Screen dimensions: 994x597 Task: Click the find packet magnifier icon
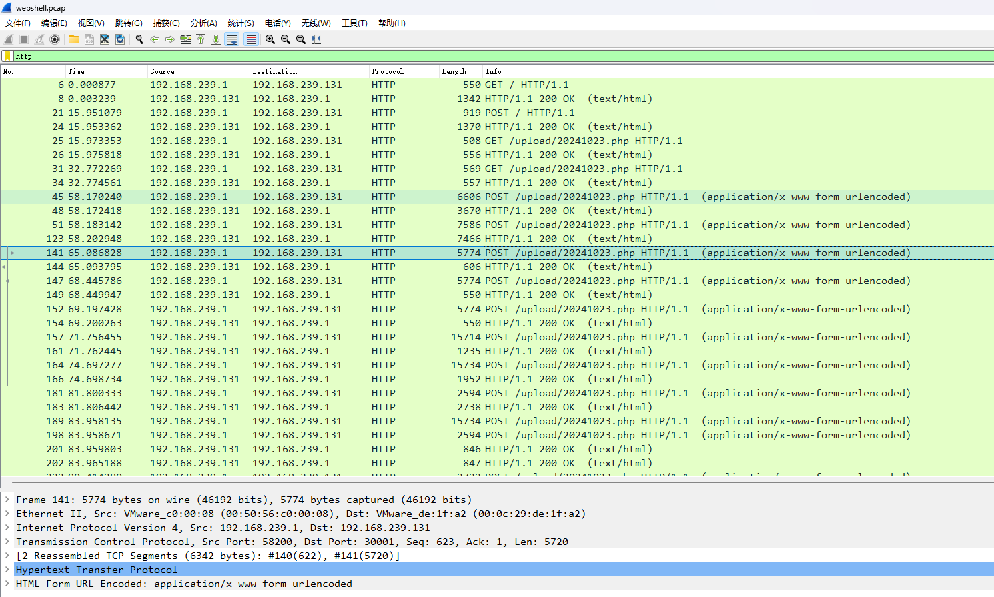(139, 39)
